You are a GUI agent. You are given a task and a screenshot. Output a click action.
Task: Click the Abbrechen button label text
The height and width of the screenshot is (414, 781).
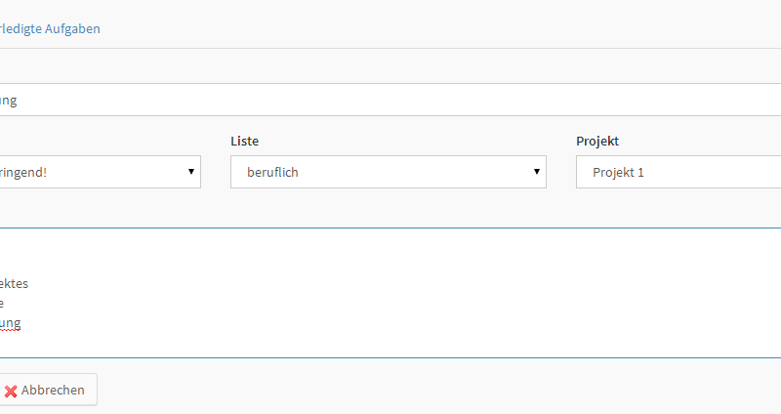[53, 391]
